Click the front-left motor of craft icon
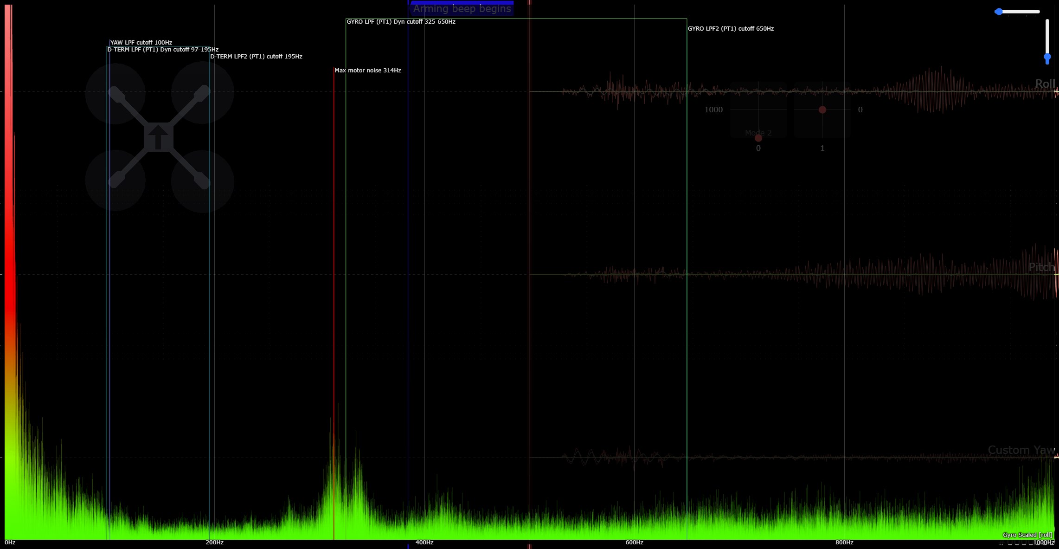 tap(115, 94)
